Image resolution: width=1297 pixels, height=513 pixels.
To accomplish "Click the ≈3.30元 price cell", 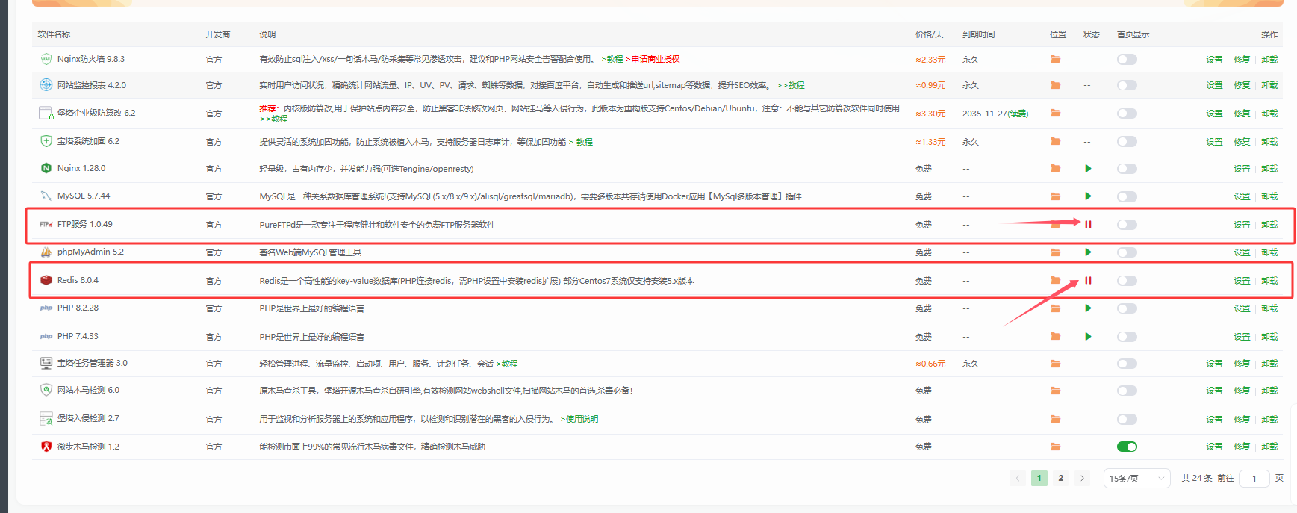I will [x=930, y=114].
